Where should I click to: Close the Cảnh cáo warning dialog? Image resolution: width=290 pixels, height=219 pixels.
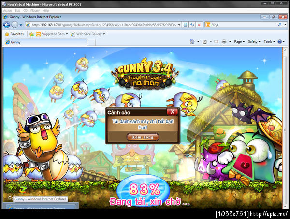[x=172, y=112]
